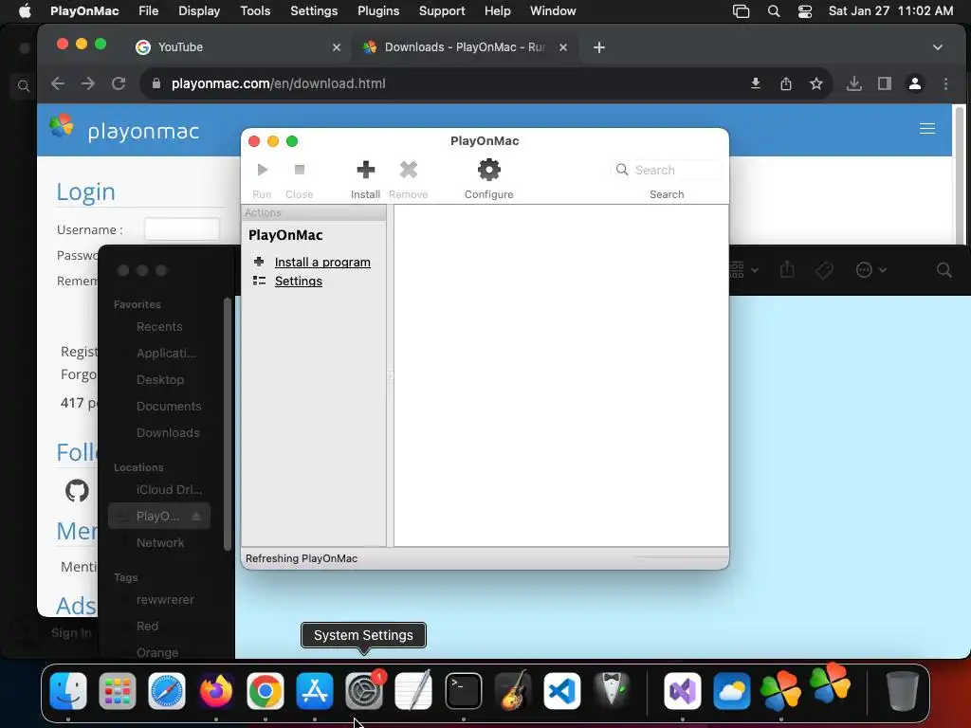Open a new browser tab
This screenshot has height=728, width=971.
click(599, 47)
